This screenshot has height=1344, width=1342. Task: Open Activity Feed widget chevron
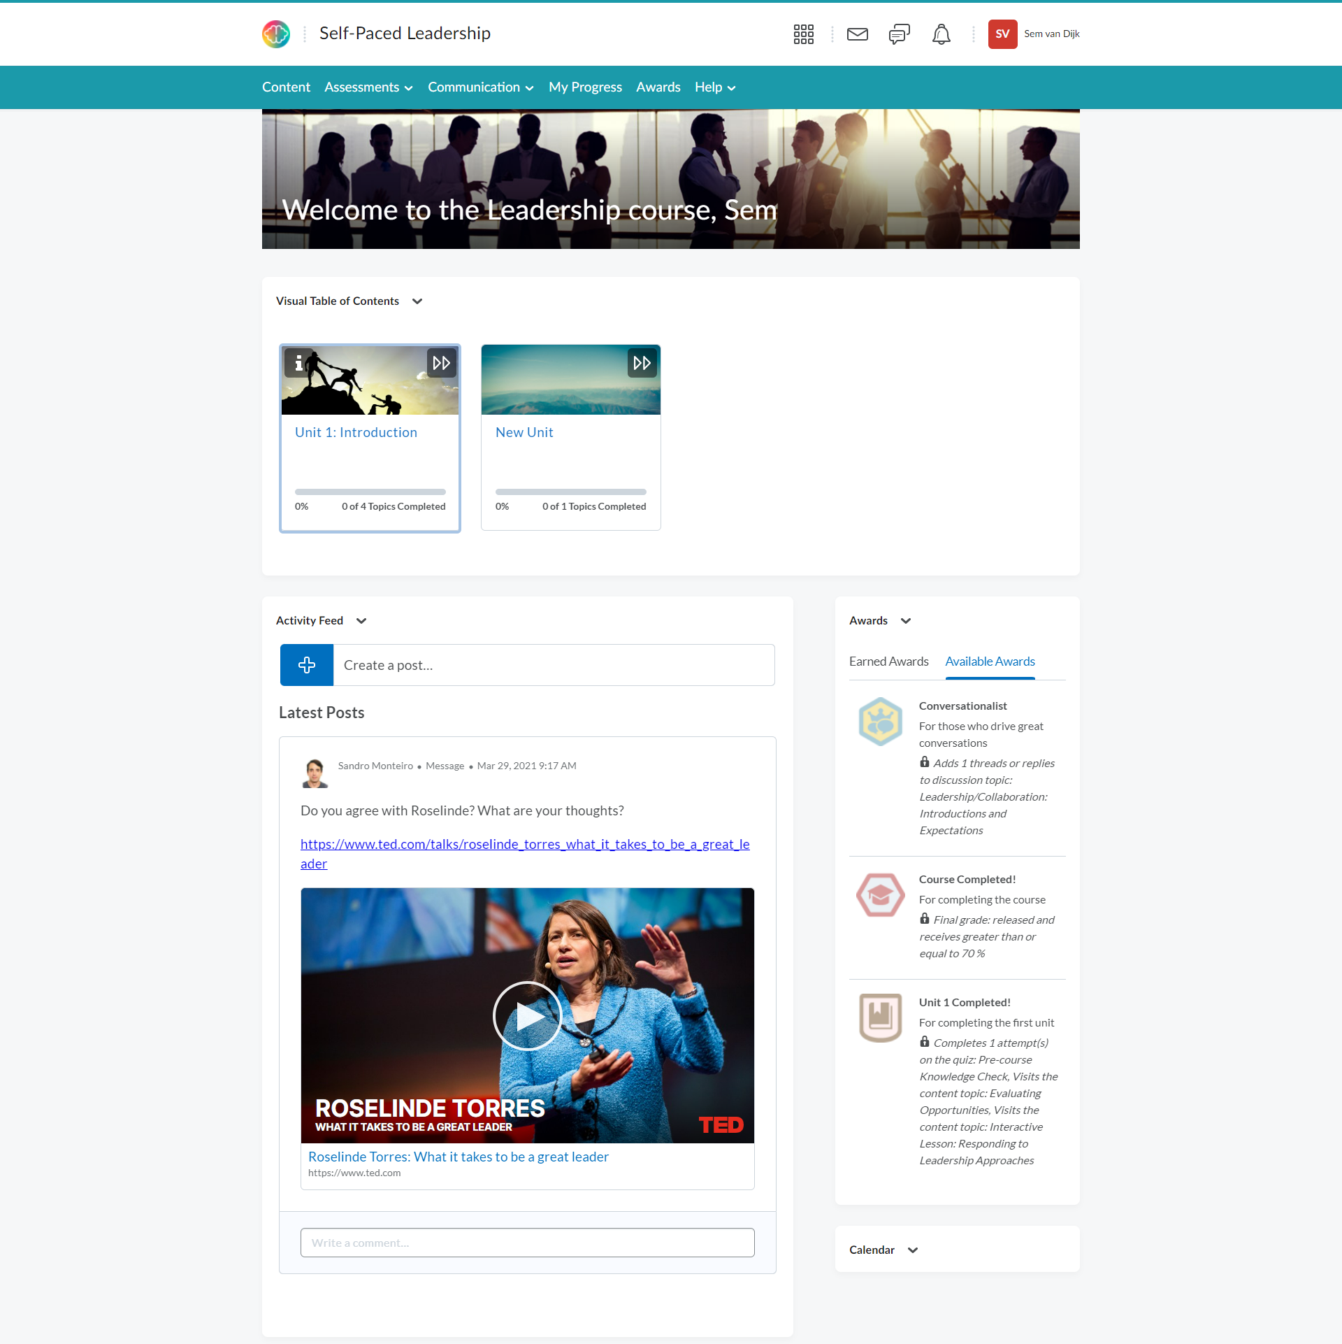click(361, 621)
